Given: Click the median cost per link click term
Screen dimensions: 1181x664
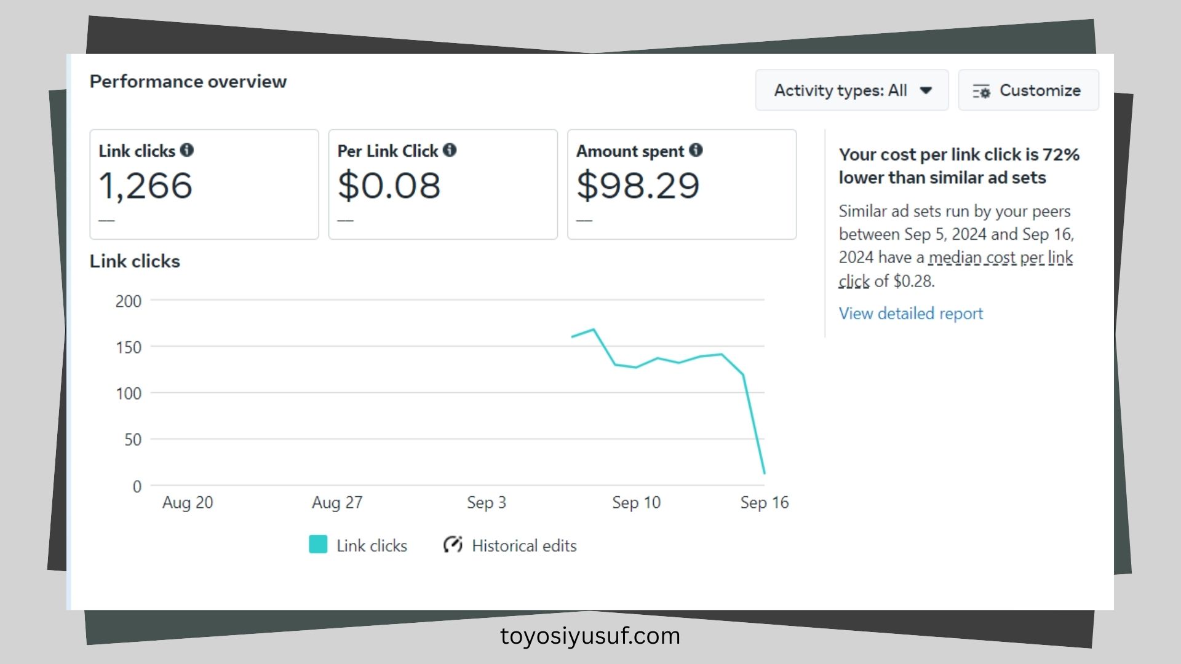Looking at the screenshot, I should click(x=956, y=269).
